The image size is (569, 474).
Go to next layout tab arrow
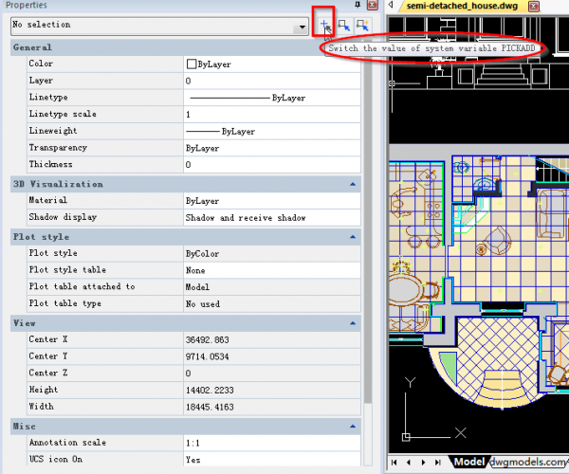click(423, 463)
